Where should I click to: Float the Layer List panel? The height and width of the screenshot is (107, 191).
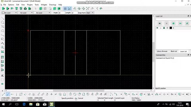point(188,16)
